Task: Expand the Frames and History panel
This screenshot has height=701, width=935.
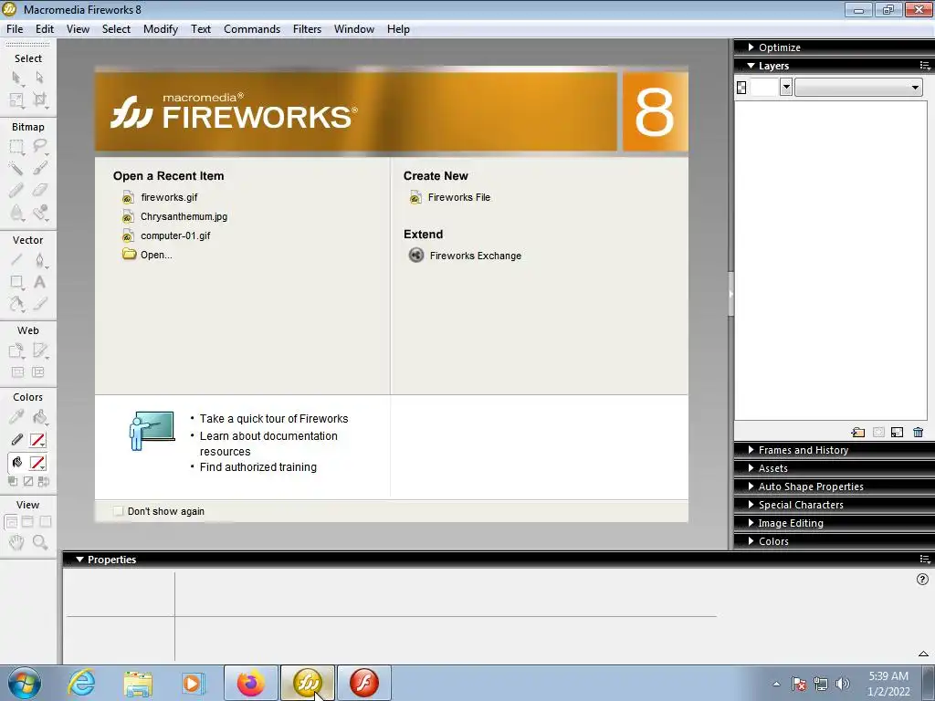Action: pos(751,450)
